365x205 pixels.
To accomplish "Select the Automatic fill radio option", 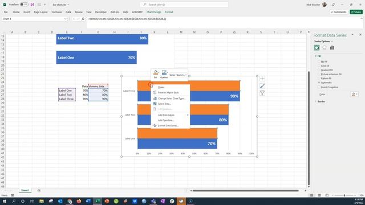I will 319,83.
